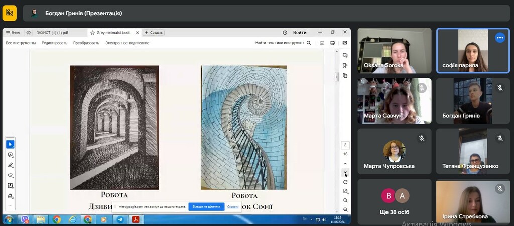The height and width of the screenshot is (226, 514).
Task: Select the highlighter pen tool
Action: click(10, 165)
